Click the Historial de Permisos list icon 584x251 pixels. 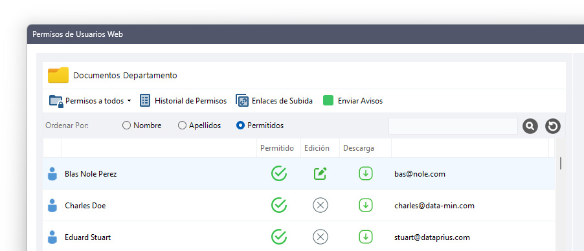coord(145,100)
